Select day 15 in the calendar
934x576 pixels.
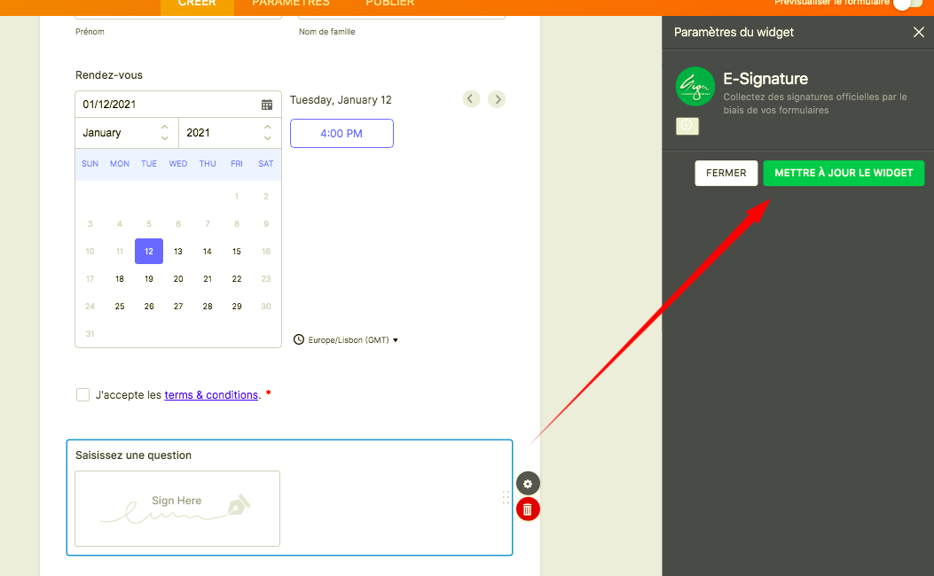point(237,251)
